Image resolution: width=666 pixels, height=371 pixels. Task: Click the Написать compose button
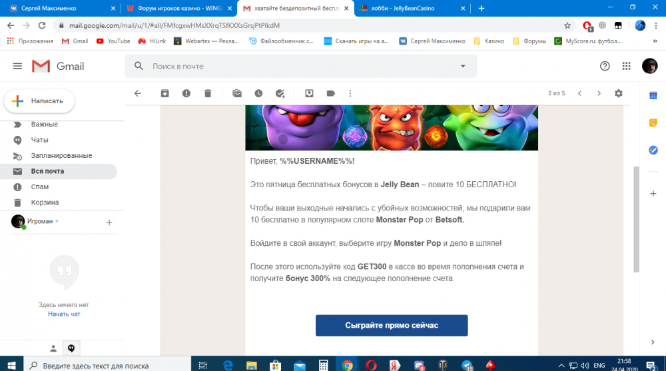pyautogui.click(x=39, y=101)
